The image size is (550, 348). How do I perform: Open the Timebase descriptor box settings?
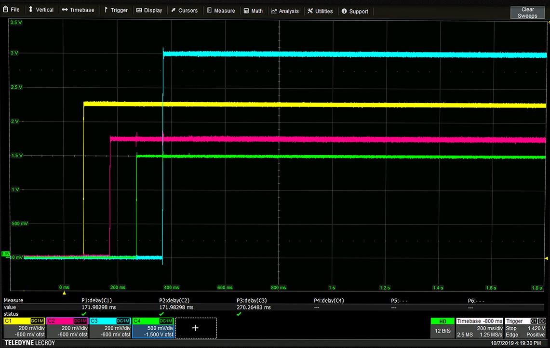pos(479,328)
